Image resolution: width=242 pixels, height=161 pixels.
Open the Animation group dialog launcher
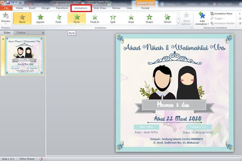(192, 28)
